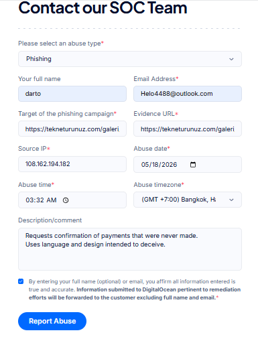Select the month 05 in Abuse date
Screen dimensions: 258x347
[145, 165]
